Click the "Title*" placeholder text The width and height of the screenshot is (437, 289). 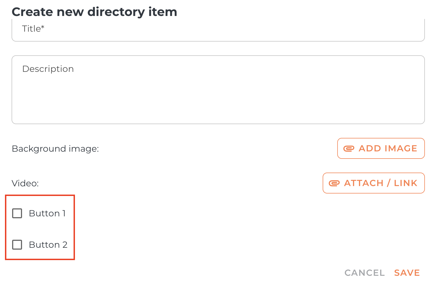33,29
